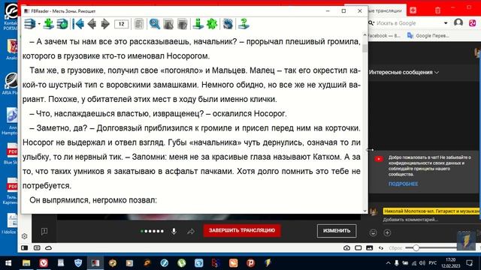Click the Search magnifier icon
481x270 pixels.
(x=155, y=24)
